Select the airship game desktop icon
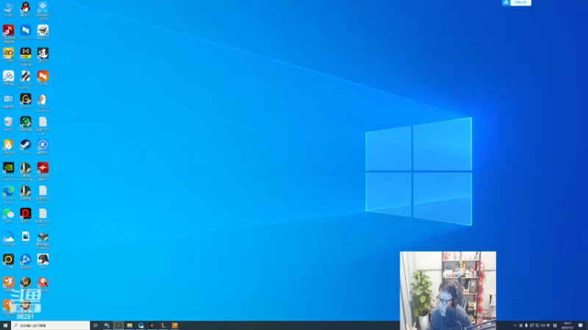 (x=43, y=31)
